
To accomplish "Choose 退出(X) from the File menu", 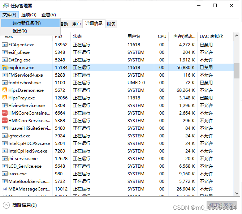I will [30, 31].
